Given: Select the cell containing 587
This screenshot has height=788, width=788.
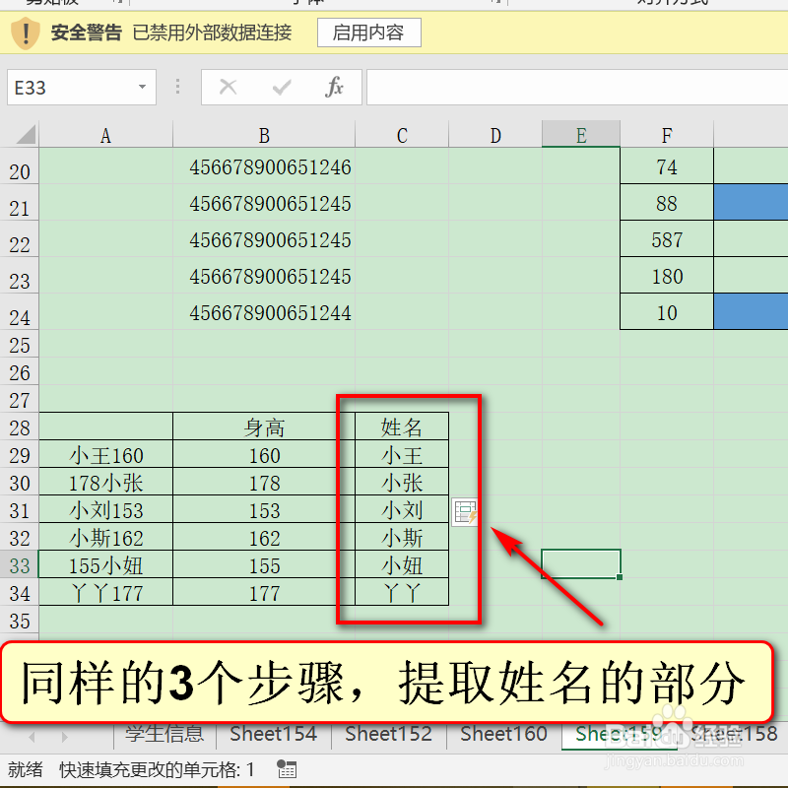Looking at the screenshot, I should coord(666,238).
